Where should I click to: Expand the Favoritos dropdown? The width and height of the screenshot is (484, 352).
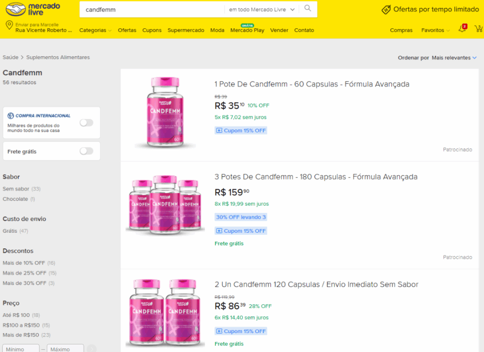(x=435, y=30)
